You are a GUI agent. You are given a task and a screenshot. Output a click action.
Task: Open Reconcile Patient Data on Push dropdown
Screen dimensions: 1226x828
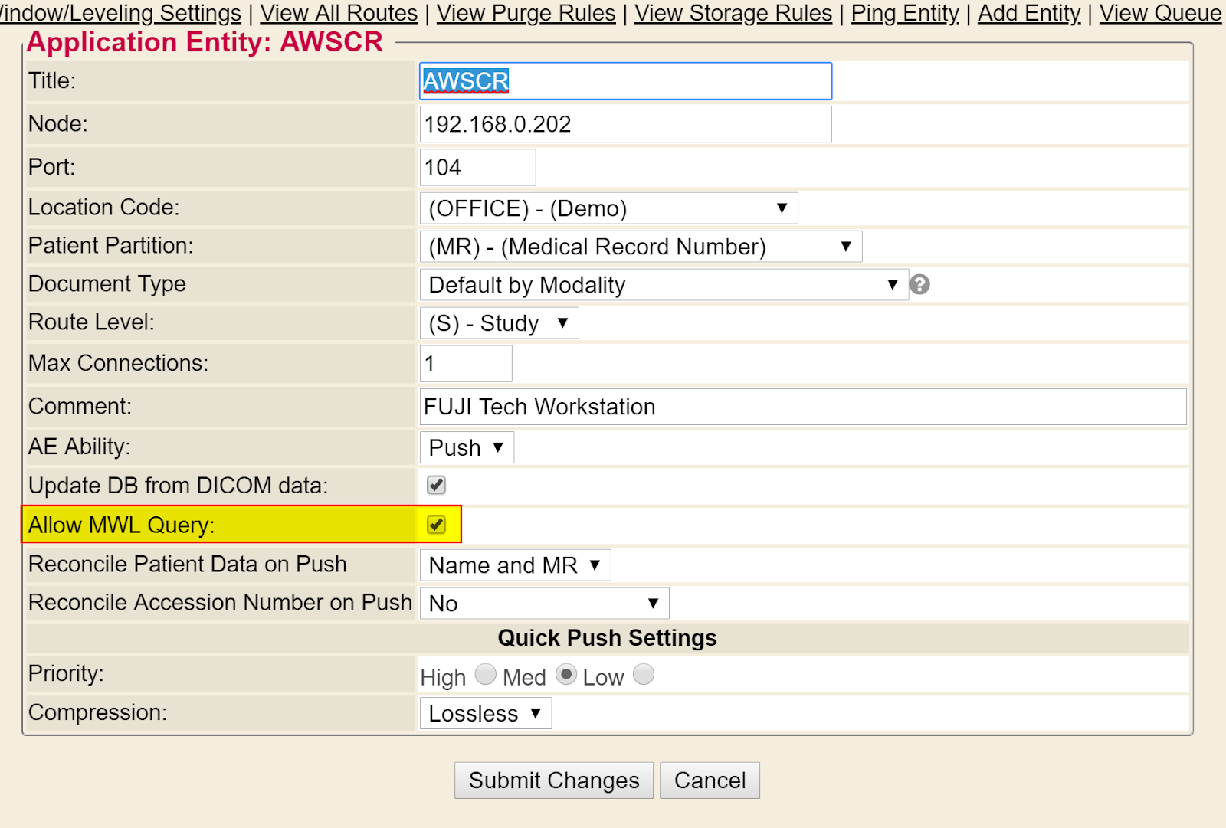(515, 565)
